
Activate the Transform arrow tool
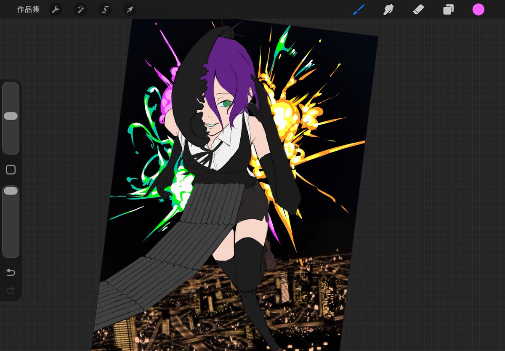click(130, 9)
